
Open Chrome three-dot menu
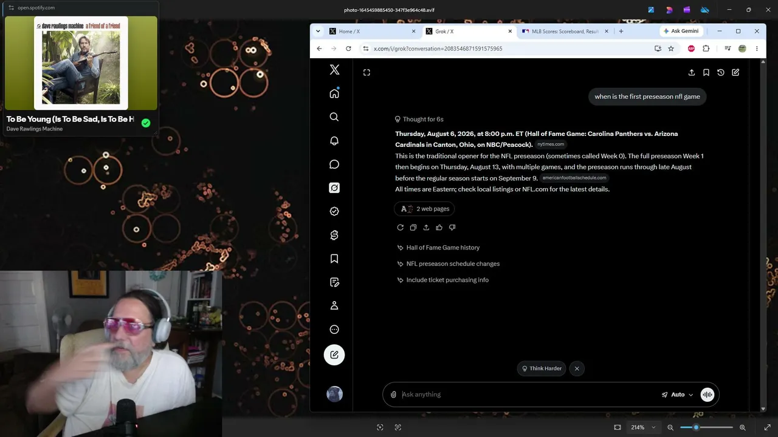pyautogui.click(x=757, y=49)
